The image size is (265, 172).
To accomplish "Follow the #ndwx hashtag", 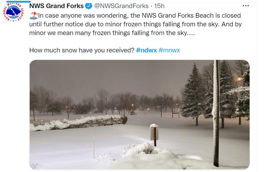I will (x=146, y=50).
